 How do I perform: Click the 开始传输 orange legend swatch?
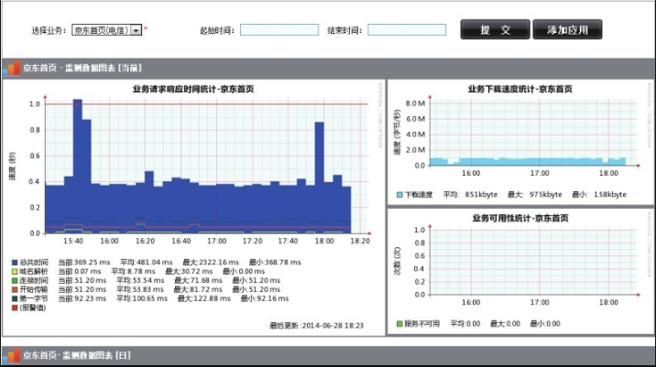[15, 289]
